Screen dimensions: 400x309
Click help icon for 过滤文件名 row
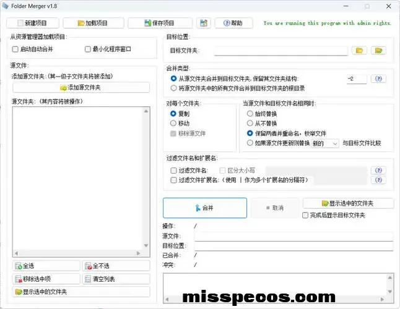378,171
